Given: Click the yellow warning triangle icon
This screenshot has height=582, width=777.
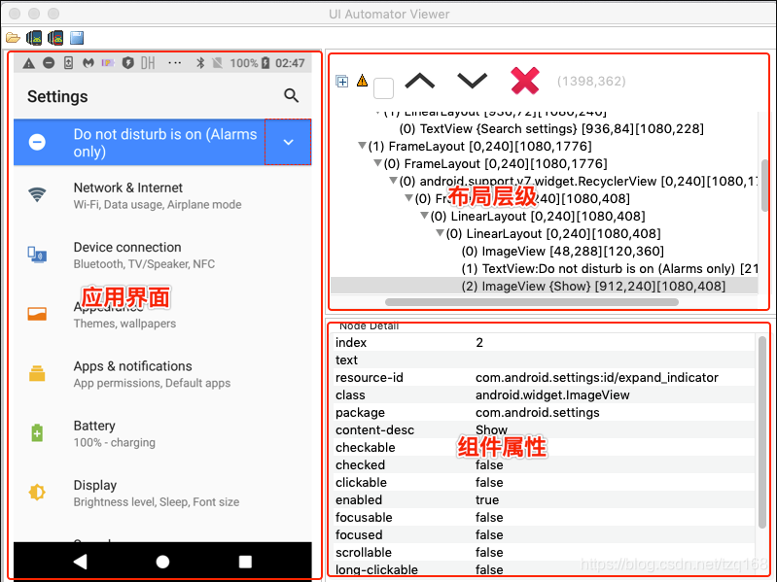Looking at the screenshot, I should (x=362, y=81).
